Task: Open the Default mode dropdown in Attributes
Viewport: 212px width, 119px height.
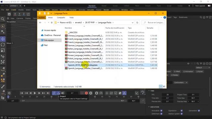Action: (203, 67)
